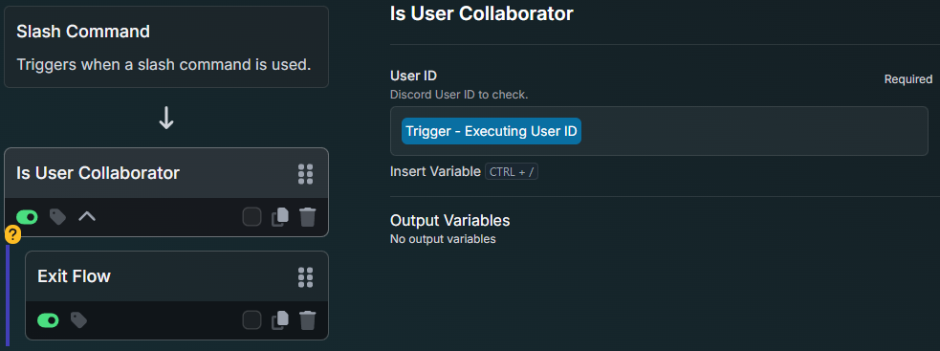Click tag icon on Exit Flow block
This screenshot has height=351, width=940.
click(78, 319)
